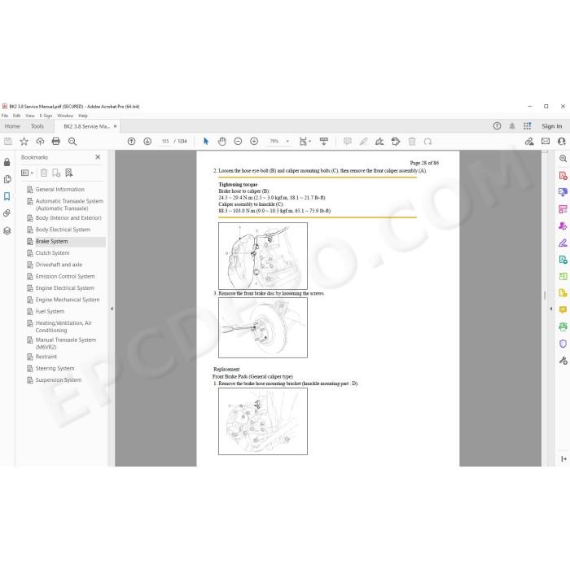
Task: Activate the Hand pan tool
Action: click(x=222, y=142)
